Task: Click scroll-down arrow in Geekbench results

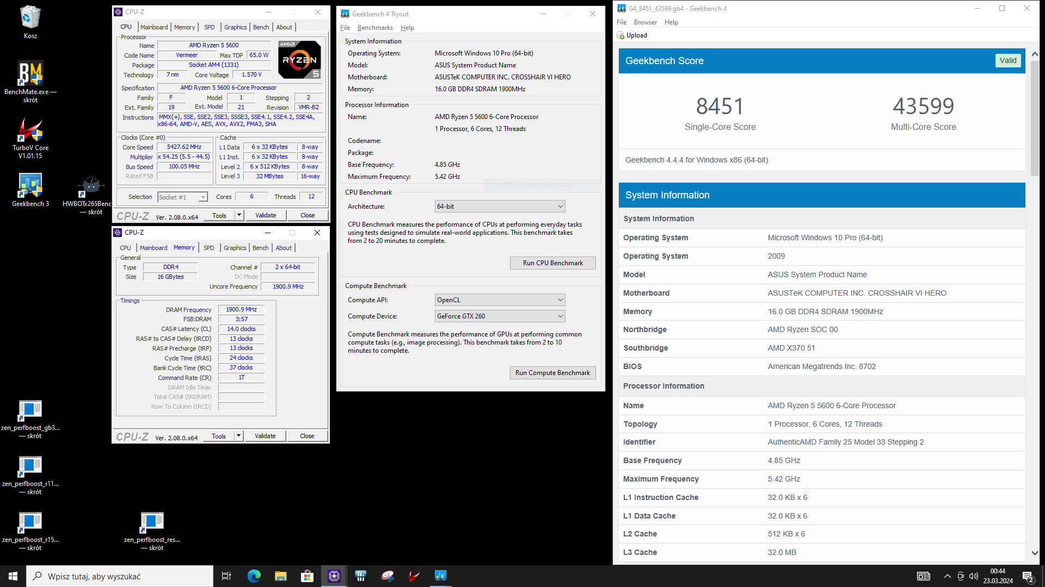Action: pos(1035,553)
